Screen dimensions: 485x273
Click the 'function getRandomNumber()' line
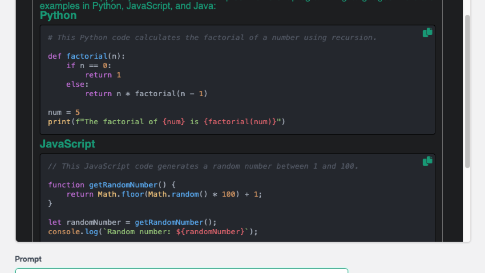pos(112,185)
